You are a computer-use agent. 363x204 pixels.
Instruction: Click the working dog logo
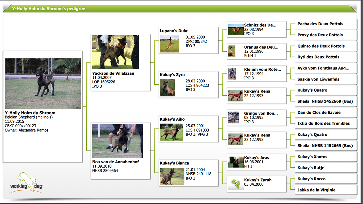26,183
